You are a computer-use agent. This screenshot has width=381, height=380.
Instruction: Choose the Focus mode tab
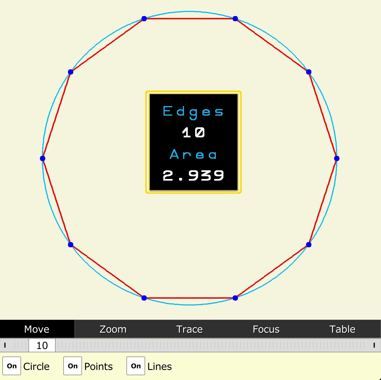tap(266, 329)
